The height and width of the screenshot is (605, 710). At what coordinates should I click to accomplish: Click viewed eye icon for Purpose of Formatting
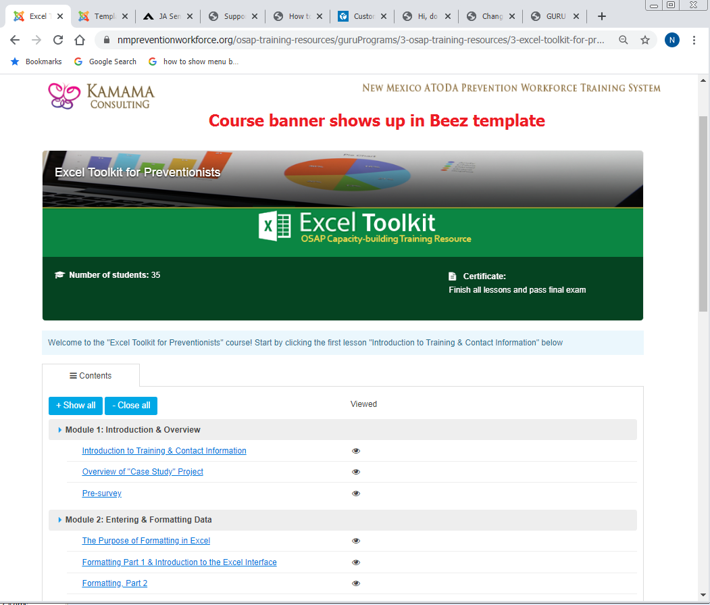[356, 541]
